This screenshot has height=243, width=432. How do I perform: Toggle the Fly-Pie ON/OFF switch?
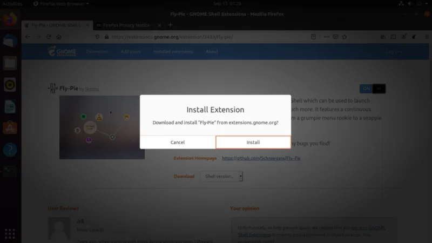373,89
